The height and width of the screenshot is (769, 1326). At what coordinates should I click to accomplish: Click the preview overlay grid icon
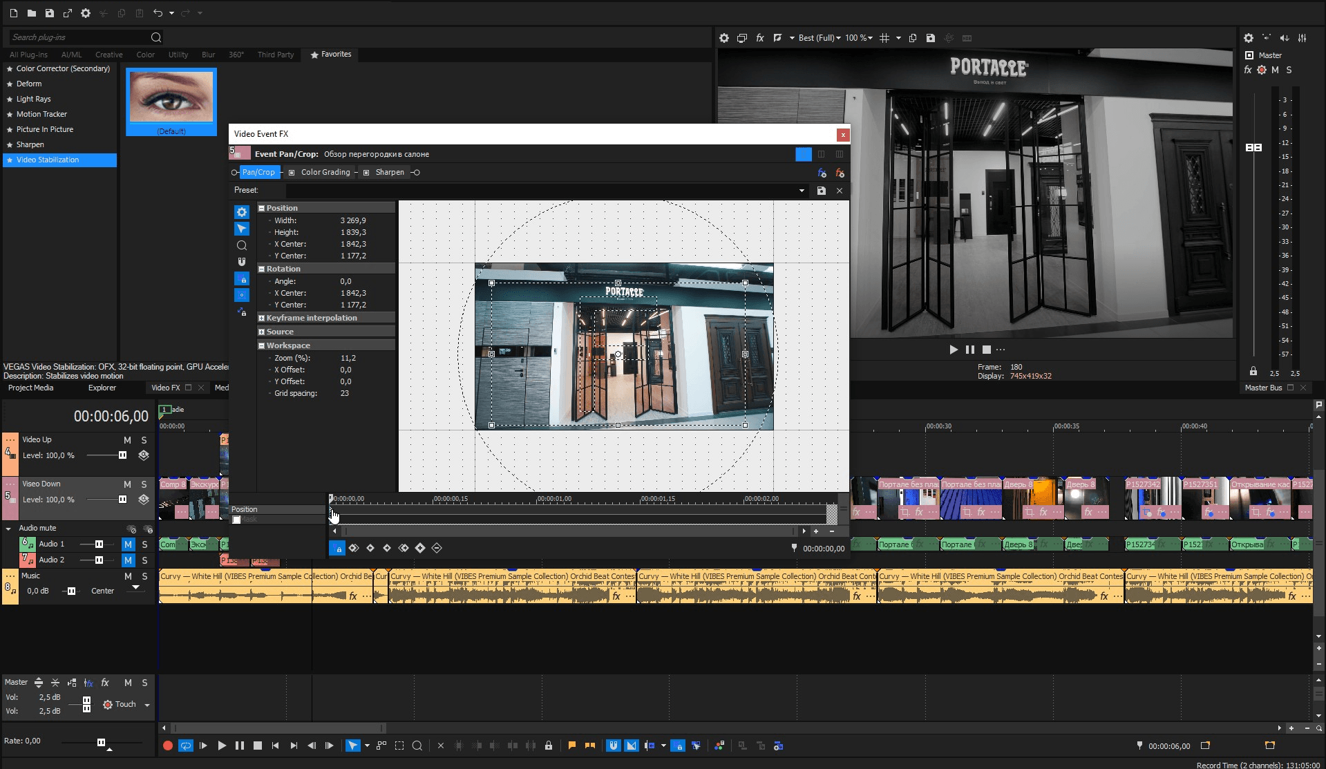click(x=884, y=38)
